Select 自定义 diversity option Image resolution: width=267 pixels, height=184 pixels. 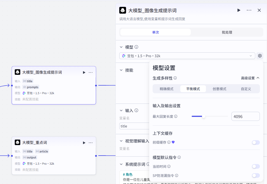pos(246,89)
